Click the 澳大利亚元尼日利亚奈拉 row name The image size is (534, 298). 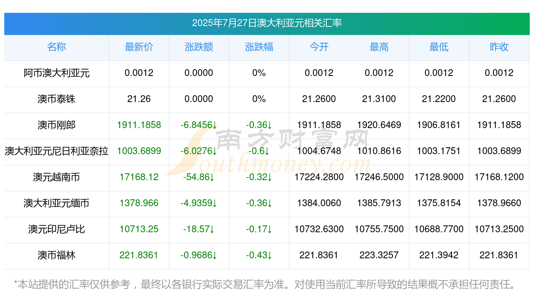pos(56,151)
